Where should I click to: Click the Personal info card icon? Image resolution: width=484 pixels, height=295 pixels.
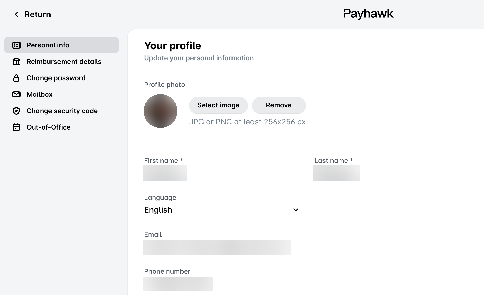16,45
